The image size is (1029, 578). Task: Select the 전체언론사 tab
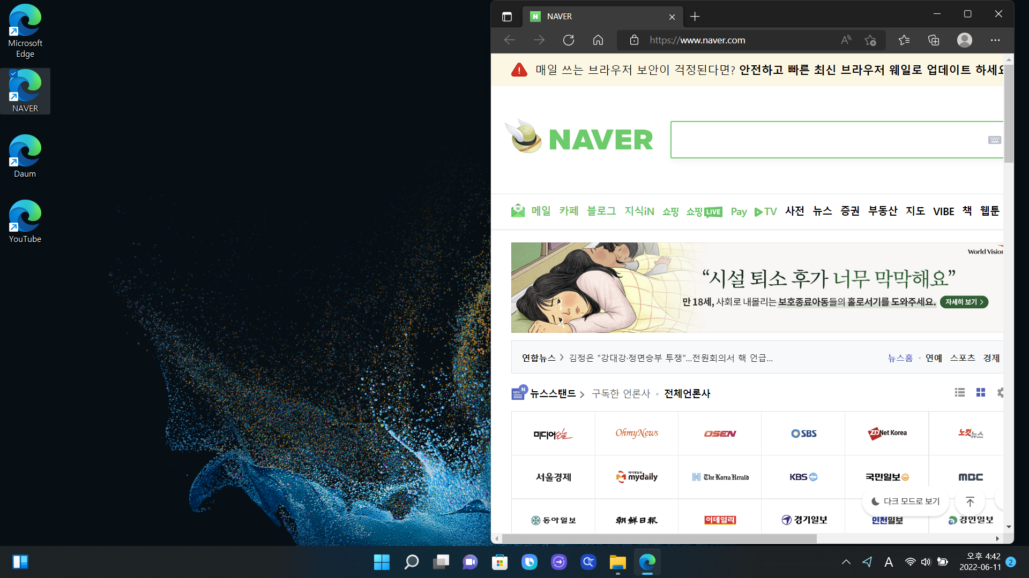(x=687, y=394)
